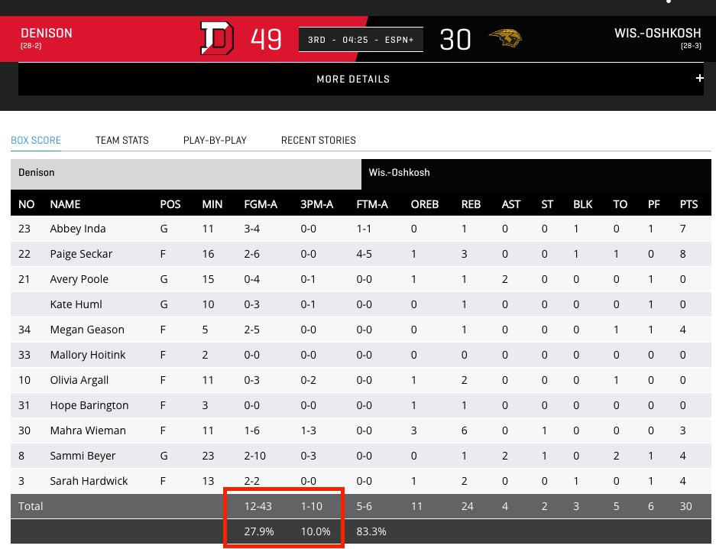Image resolution: width=716 pixels, height=549 pixels.
Task: Click three-point percentage 10.0%
Action: [x=316, y=531]
